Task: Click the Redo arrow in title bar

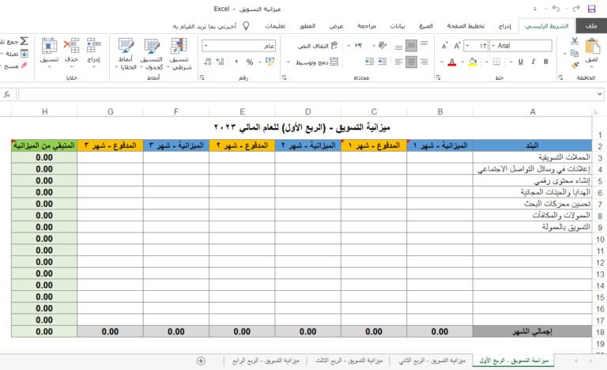Action: coord(576,9)
